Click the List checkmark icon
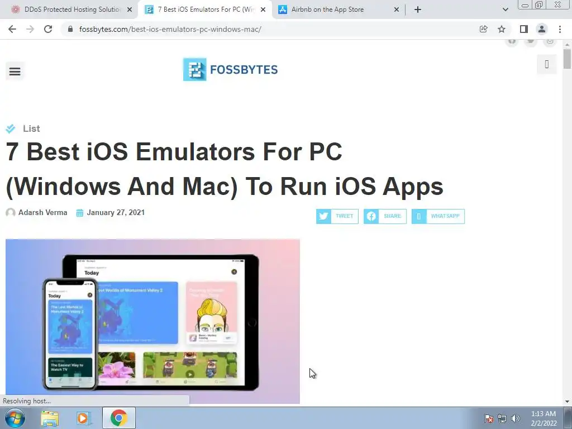The width and height of the screenshot is (572, 429). 11,128
